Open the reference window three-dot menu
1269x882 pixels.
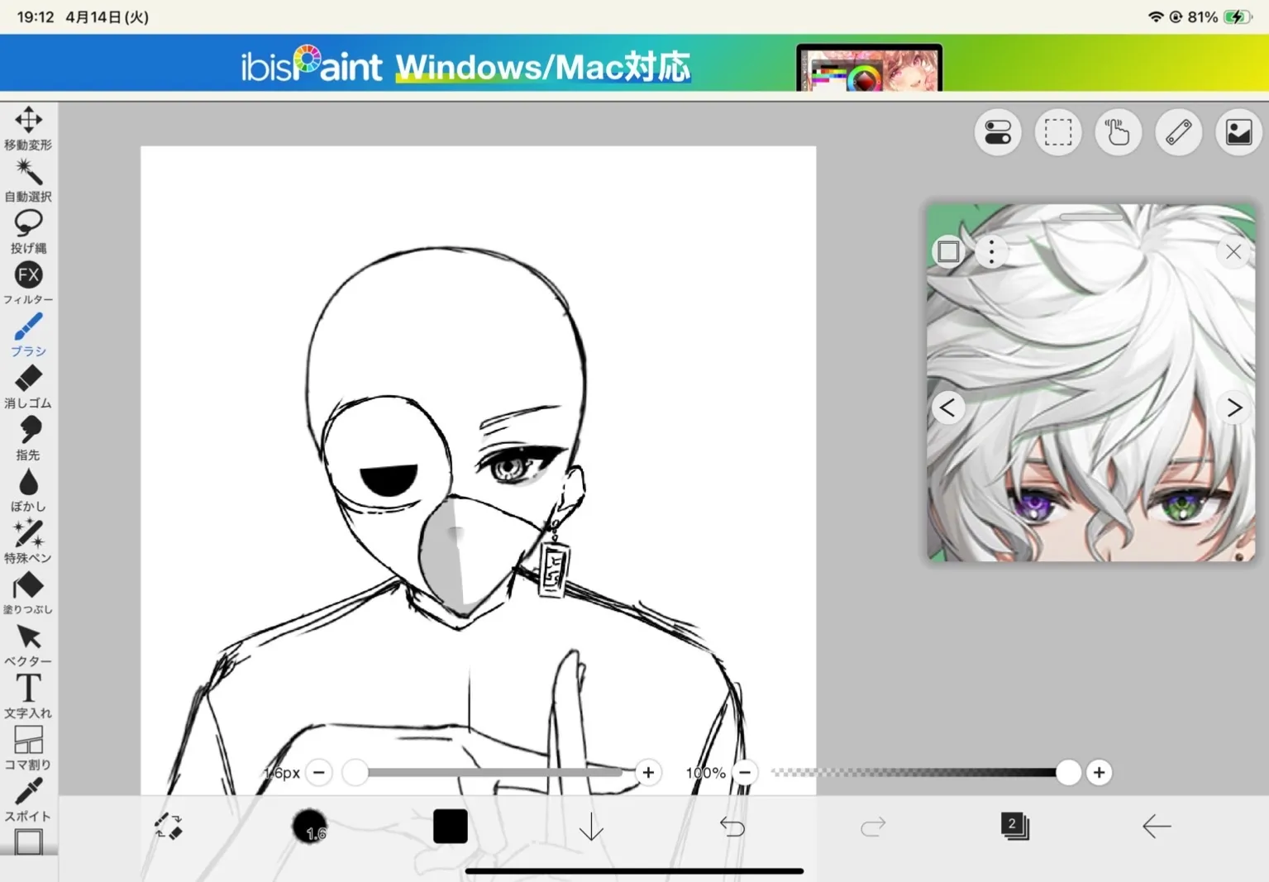click(x=991, y=251)
